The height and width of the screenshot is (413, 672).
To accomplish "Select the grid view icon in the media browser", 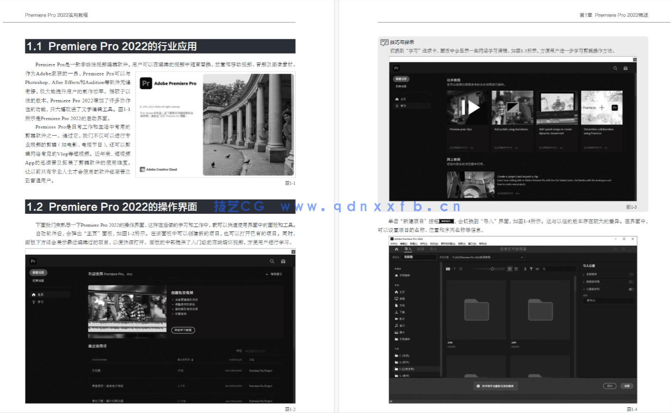I will [510, 269].
